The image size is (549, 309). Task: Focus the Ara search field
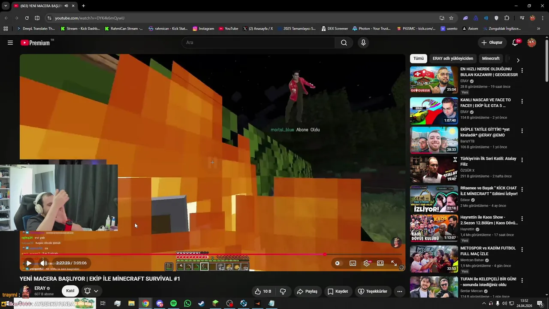click(x=258, y=42)
